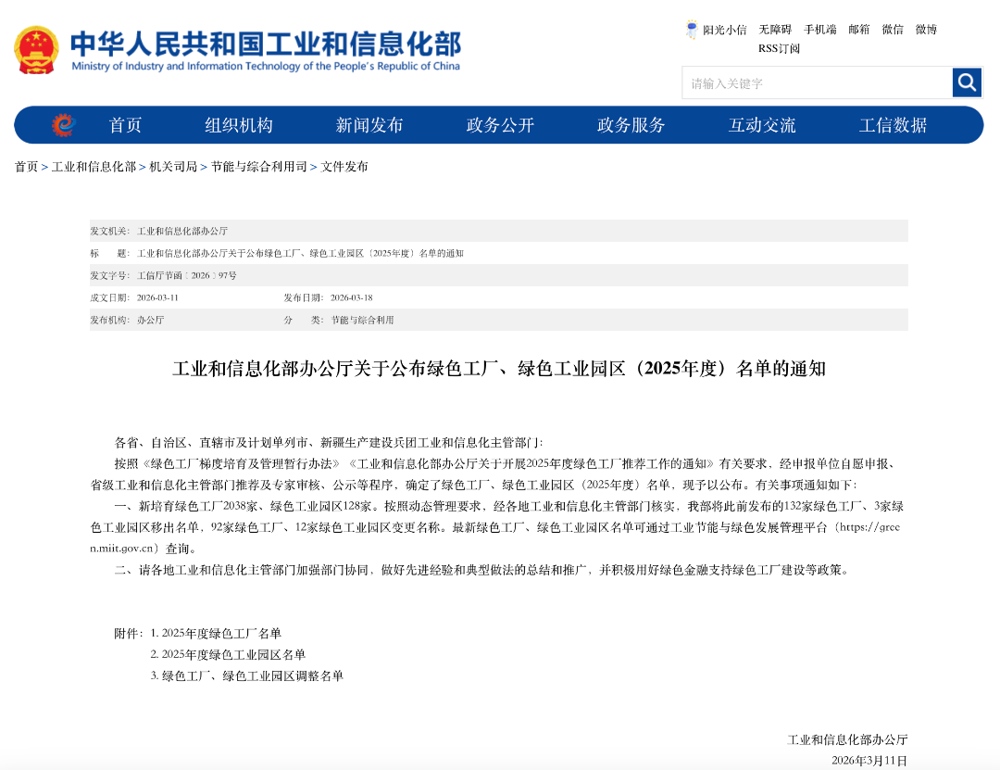Click the 无障碍 accessibility link

[x=775, y=30]
